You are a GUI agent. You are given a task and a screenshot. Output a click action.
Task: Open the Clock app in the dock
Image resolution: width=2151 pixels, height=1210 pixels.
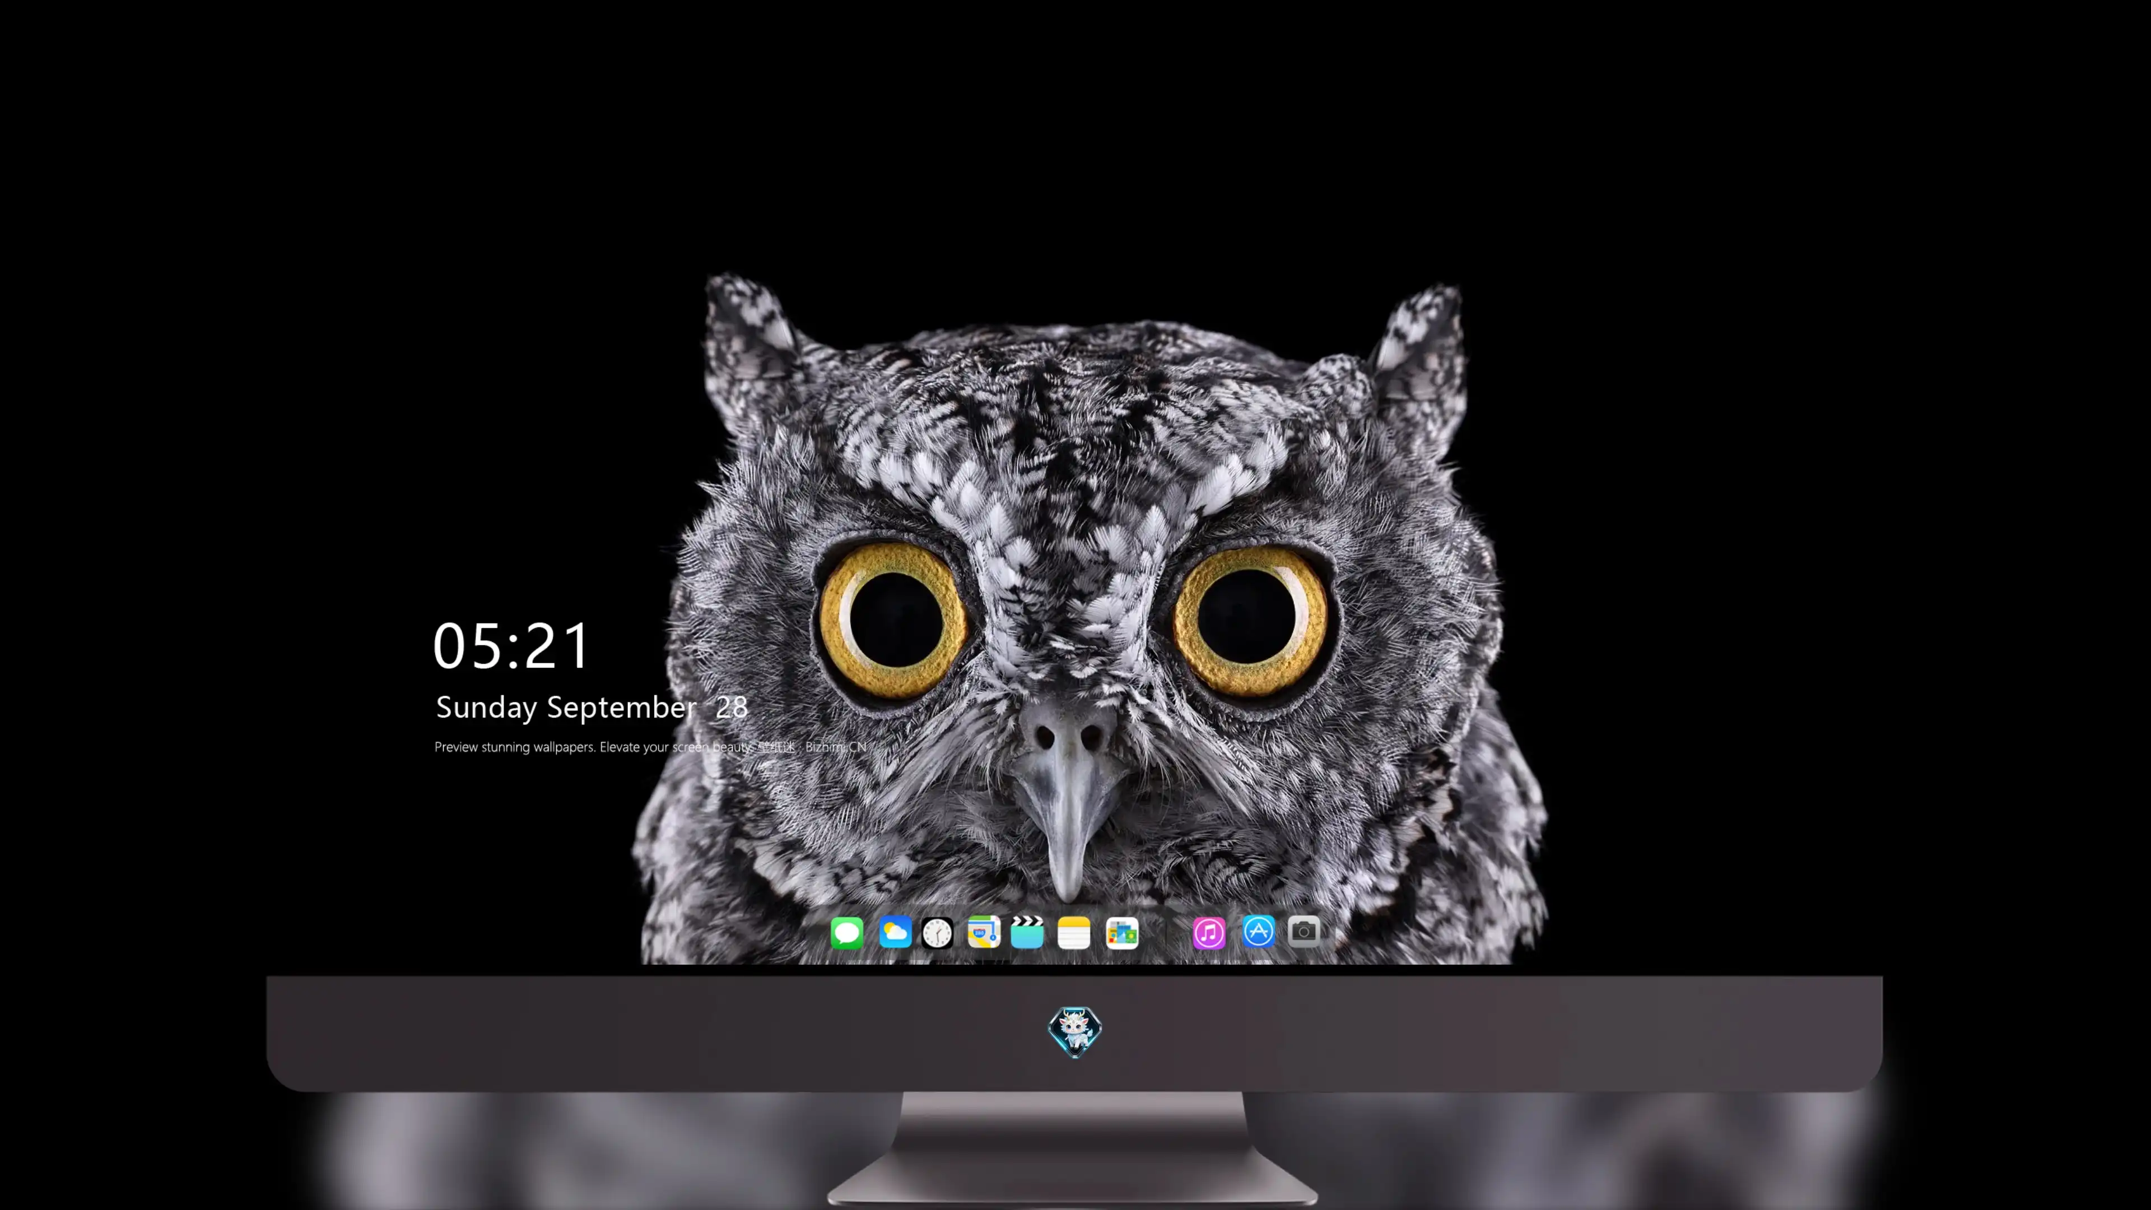coord(937,932)
